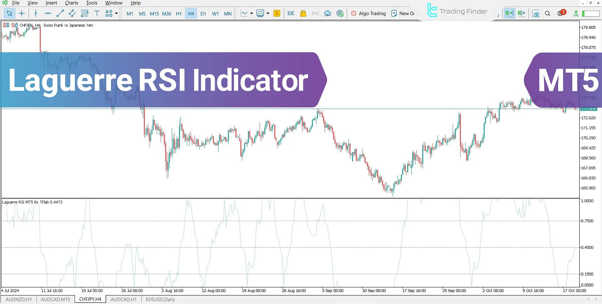The image size is (602, 304).
Task: Toggle the H4 timeframe button
Action: tap(191, 14)
